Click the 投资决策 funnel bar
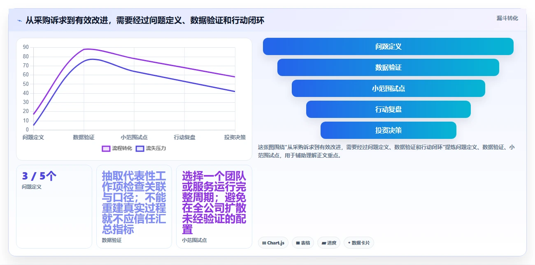 (388, 130)
